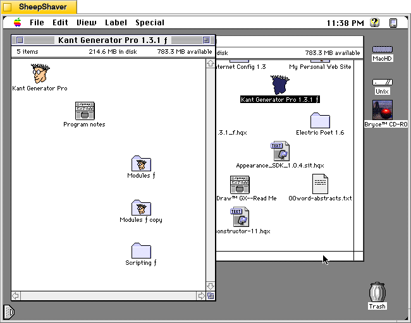Click the scroll up arrow in Kant window
The width and height of the screenshot is (411, 323).
pos(211,64)
